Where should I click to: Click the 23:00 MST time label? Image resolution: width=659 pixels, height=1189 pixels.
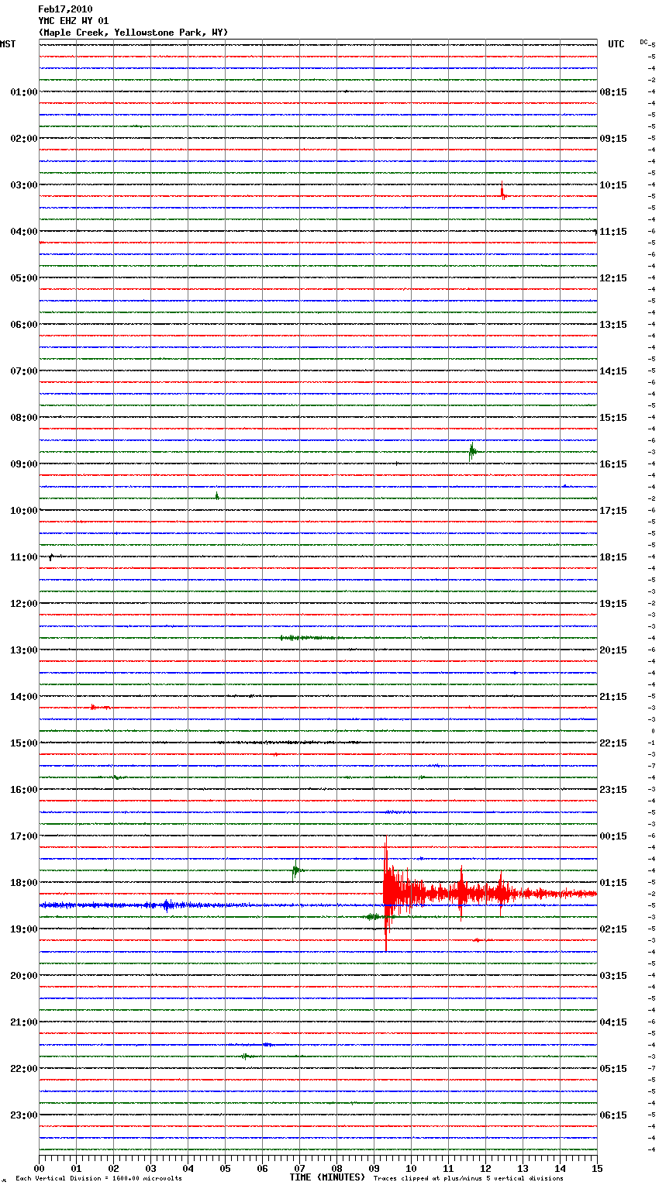(24, 1115)
